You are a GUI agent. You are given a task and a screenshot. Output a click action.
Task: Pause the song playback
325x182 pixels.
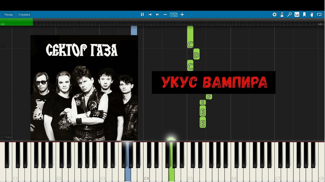142,14
